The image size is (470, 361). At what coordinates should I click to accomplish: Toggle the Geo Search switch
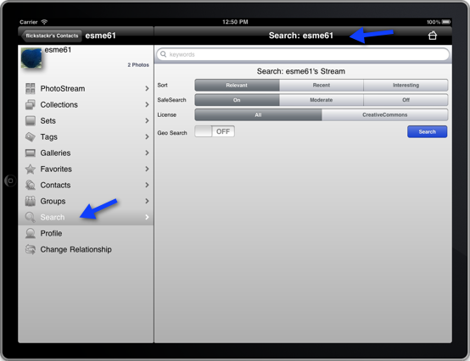click(x=215, y=131)
